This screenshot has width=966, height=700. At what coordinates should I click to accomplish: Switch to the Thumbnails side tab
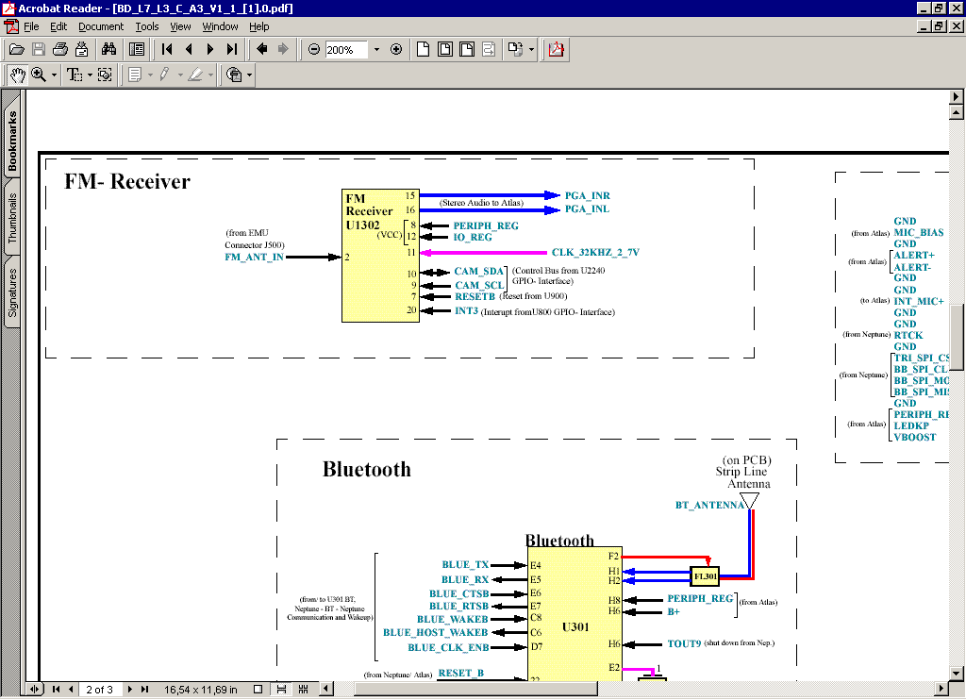(x=11, y=218)
